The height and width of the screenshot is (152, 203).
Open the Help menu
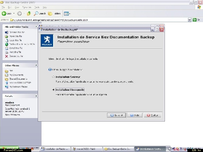tap(45, 7)
